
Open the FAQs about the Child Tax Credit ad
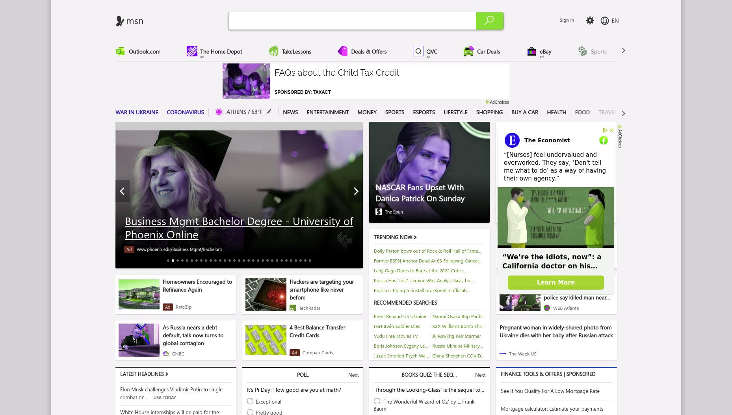366,81
